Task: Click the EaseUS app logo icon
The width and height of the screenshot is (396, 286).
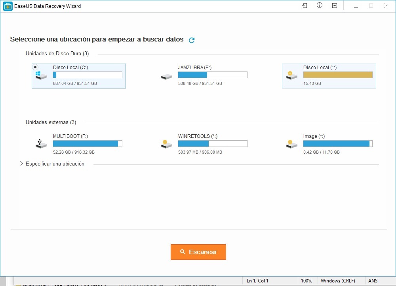Action: (x=8, y=6)
